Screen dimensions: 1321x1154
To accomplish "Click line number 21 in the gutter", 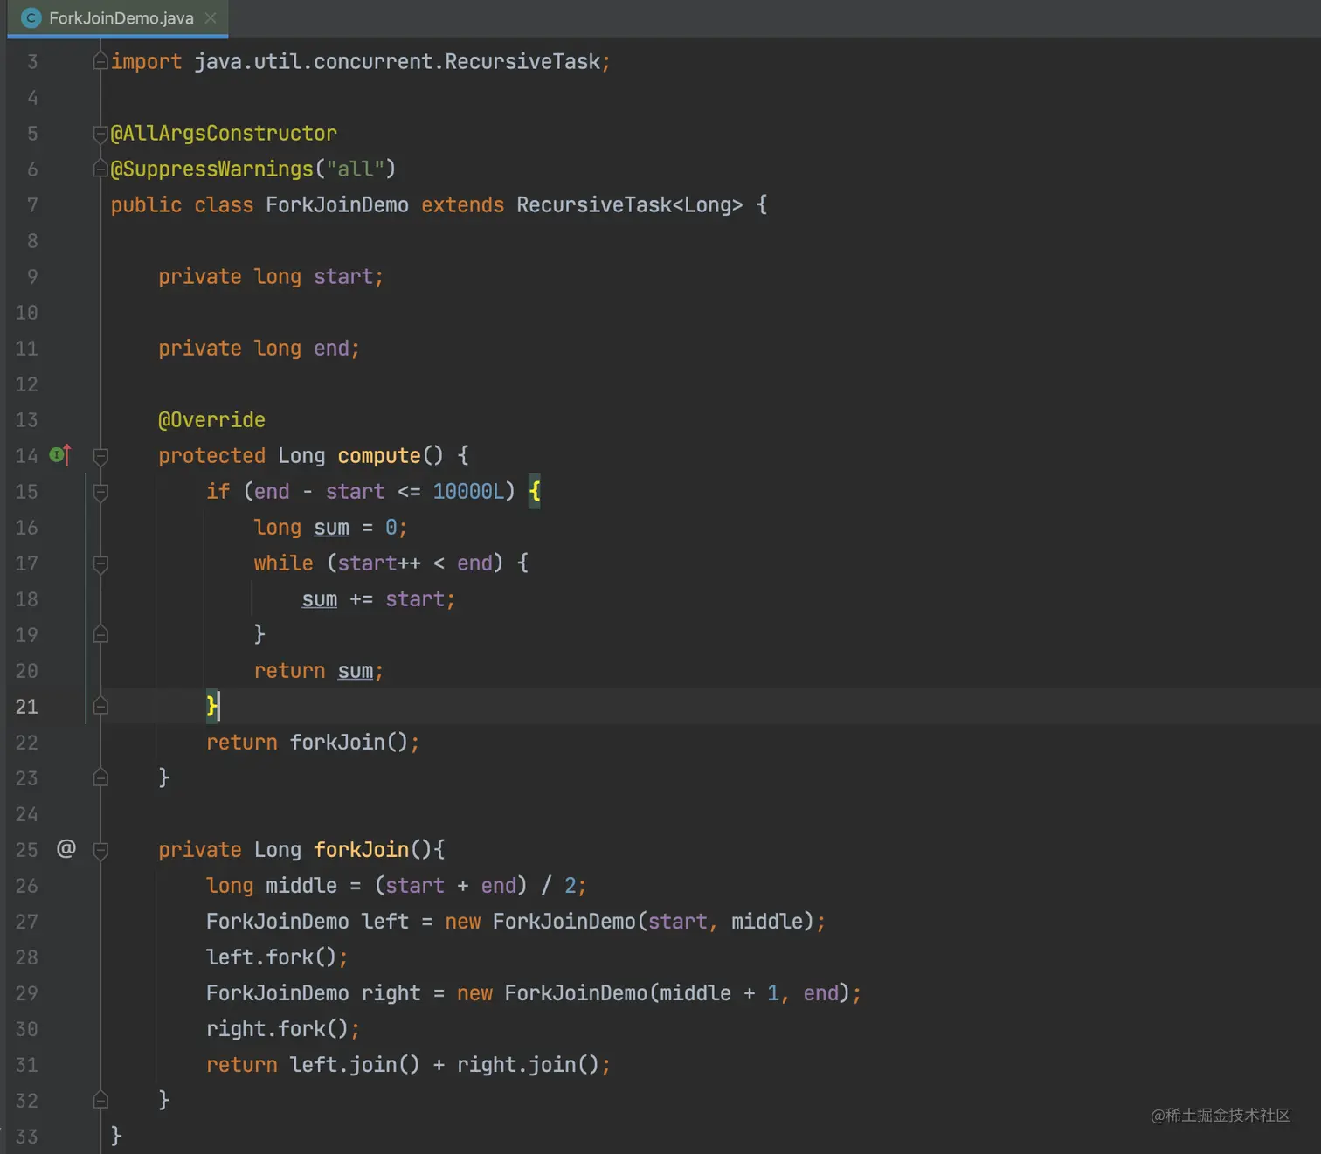I will (x=26, y=707).
